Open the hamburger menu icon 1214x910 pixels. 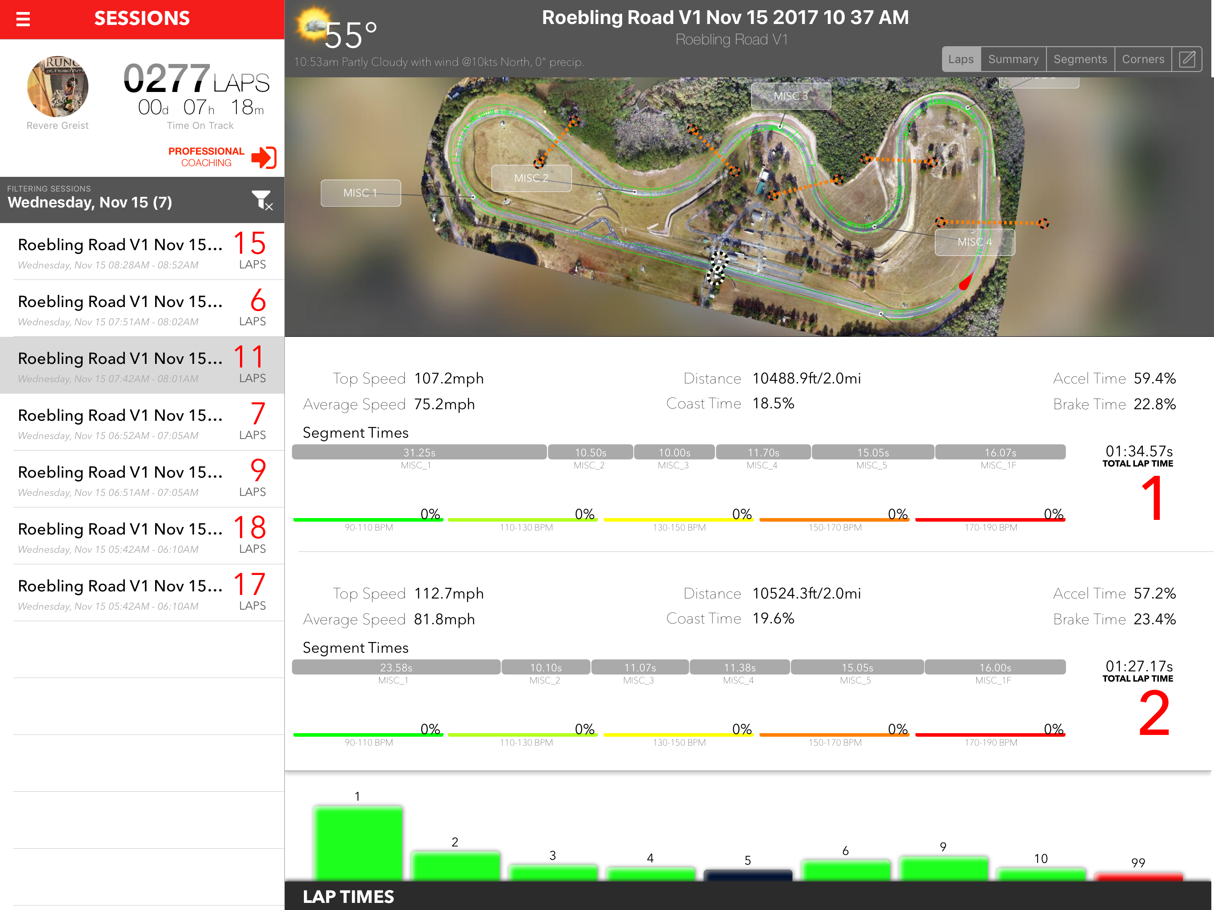coord(23,19)
